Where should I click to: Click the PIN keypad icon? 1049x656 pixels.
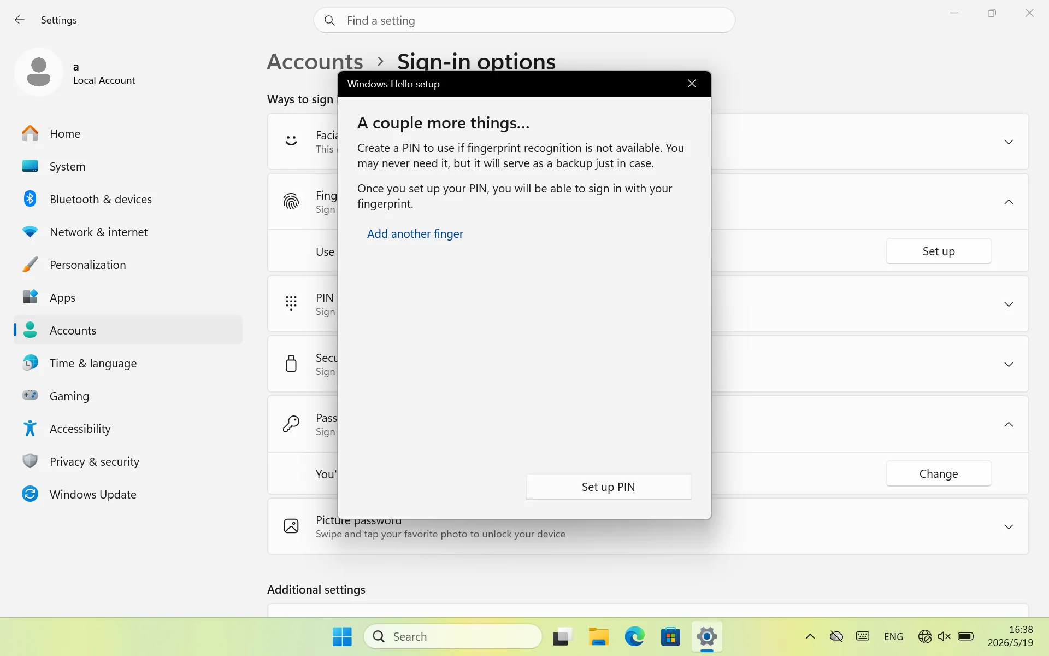click(291, 303)
